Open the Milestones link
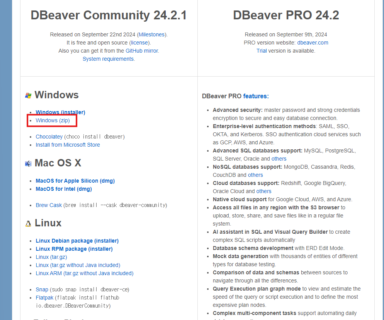The width and height of the screenshot is (384, 320). pos(151,34)
